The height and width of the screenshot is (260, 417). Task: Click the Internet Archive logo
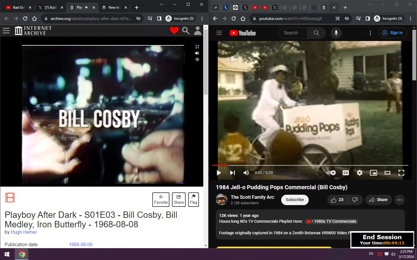tap(33, 30)
